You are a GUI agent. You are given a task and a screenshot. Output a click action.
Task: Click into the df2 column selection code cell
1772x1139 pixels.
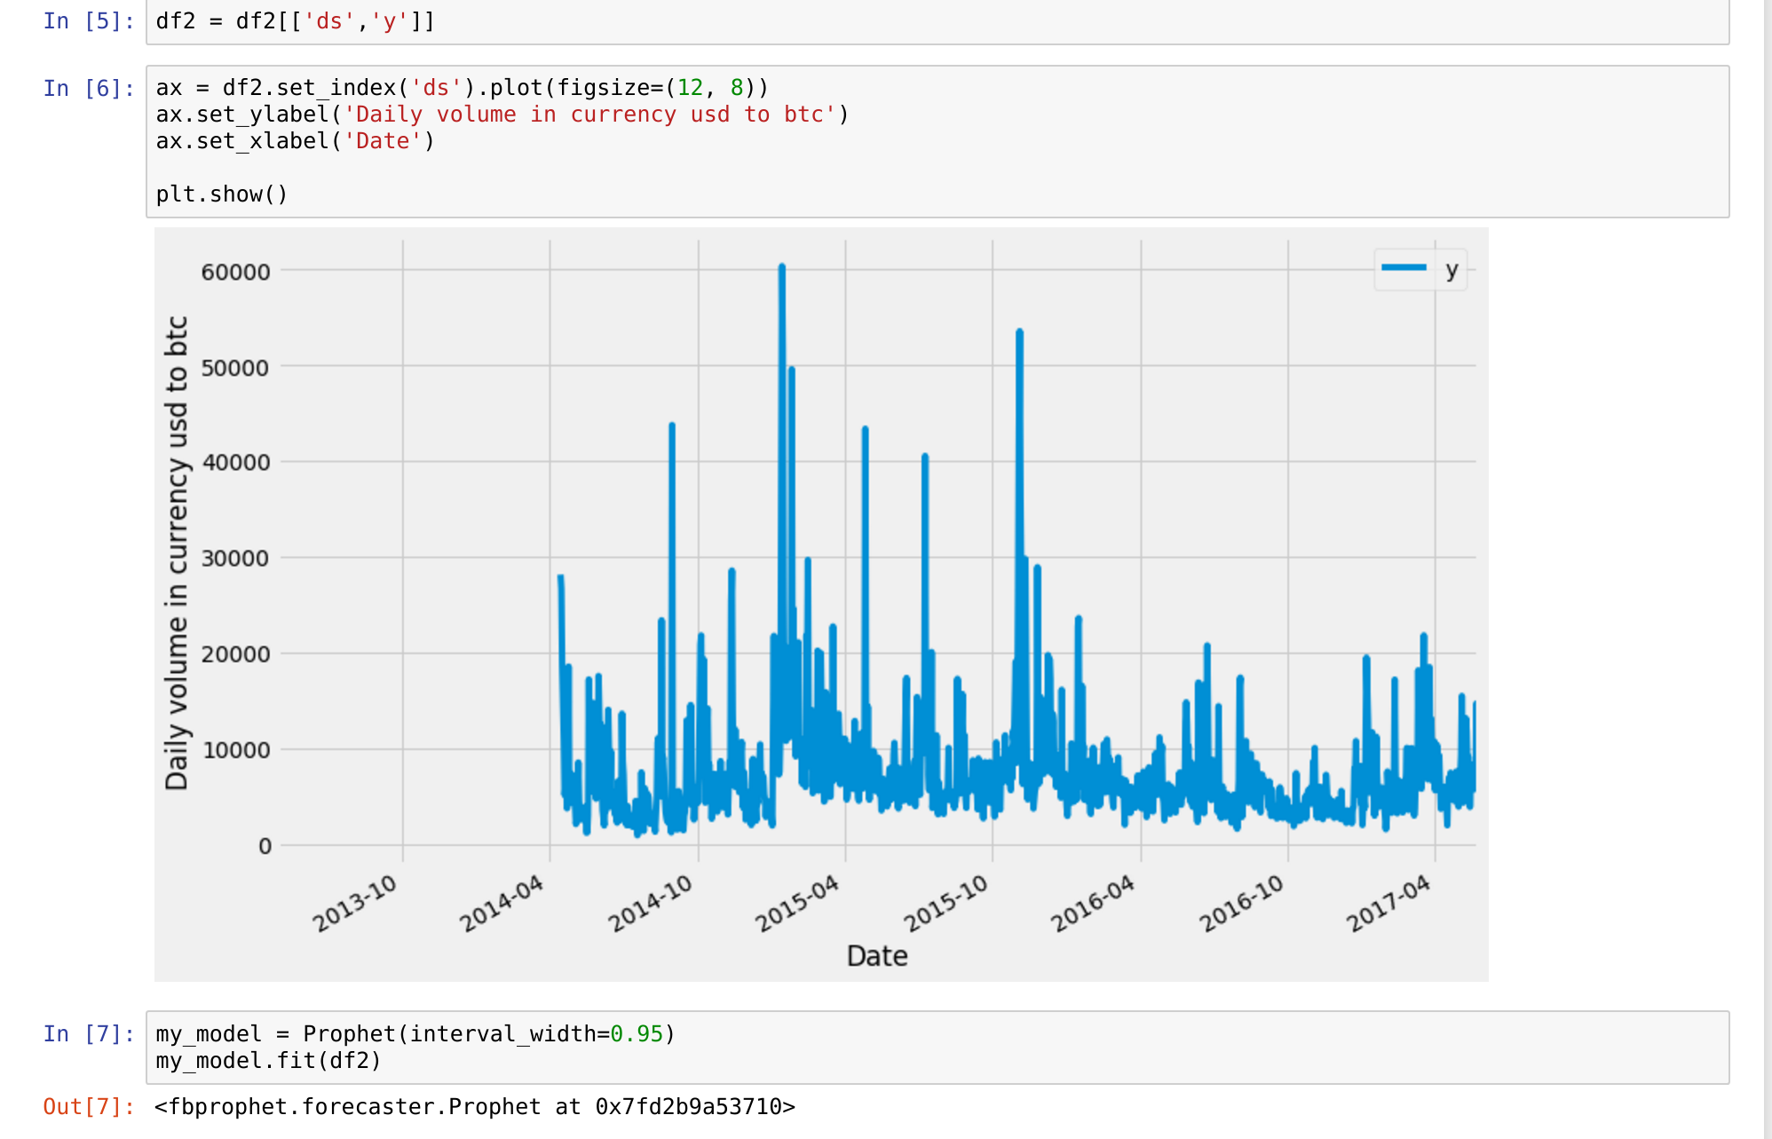click(x=295, y=21)
